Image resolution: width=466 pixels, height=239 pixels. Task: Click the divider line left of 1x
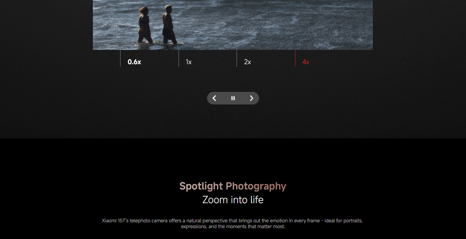(x=179, y=58)
